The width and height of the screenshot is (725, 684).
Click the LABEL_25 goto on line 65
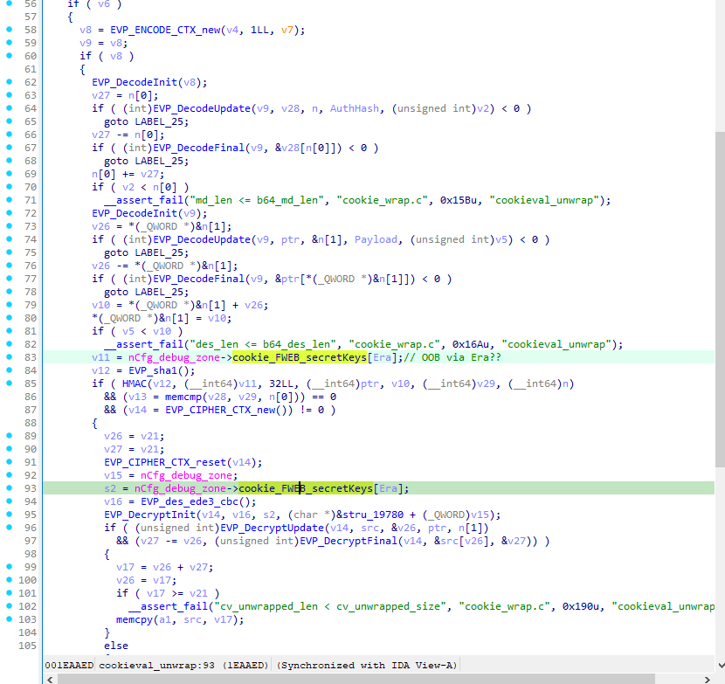(159, 121)
